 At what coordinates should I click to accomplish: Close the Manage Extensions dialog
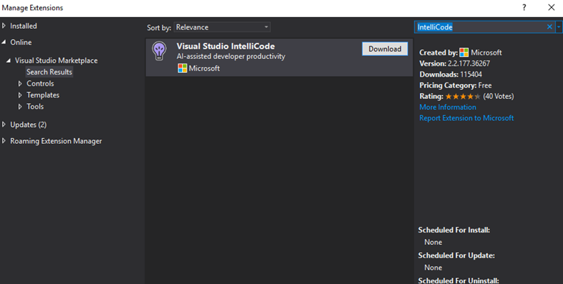(x=551, y=7)
